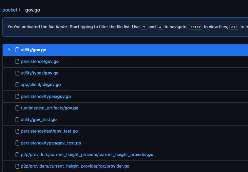Open the rpc/provider.go file link
This screenshot has width=248, height=172.
tap(75, 166)
